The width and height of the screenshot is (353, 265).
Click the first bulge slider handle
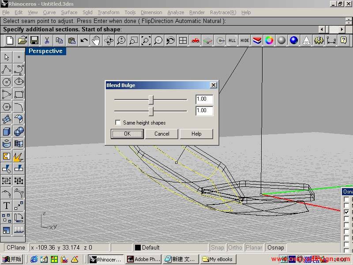pyautogui.click(x=151, y=99)
